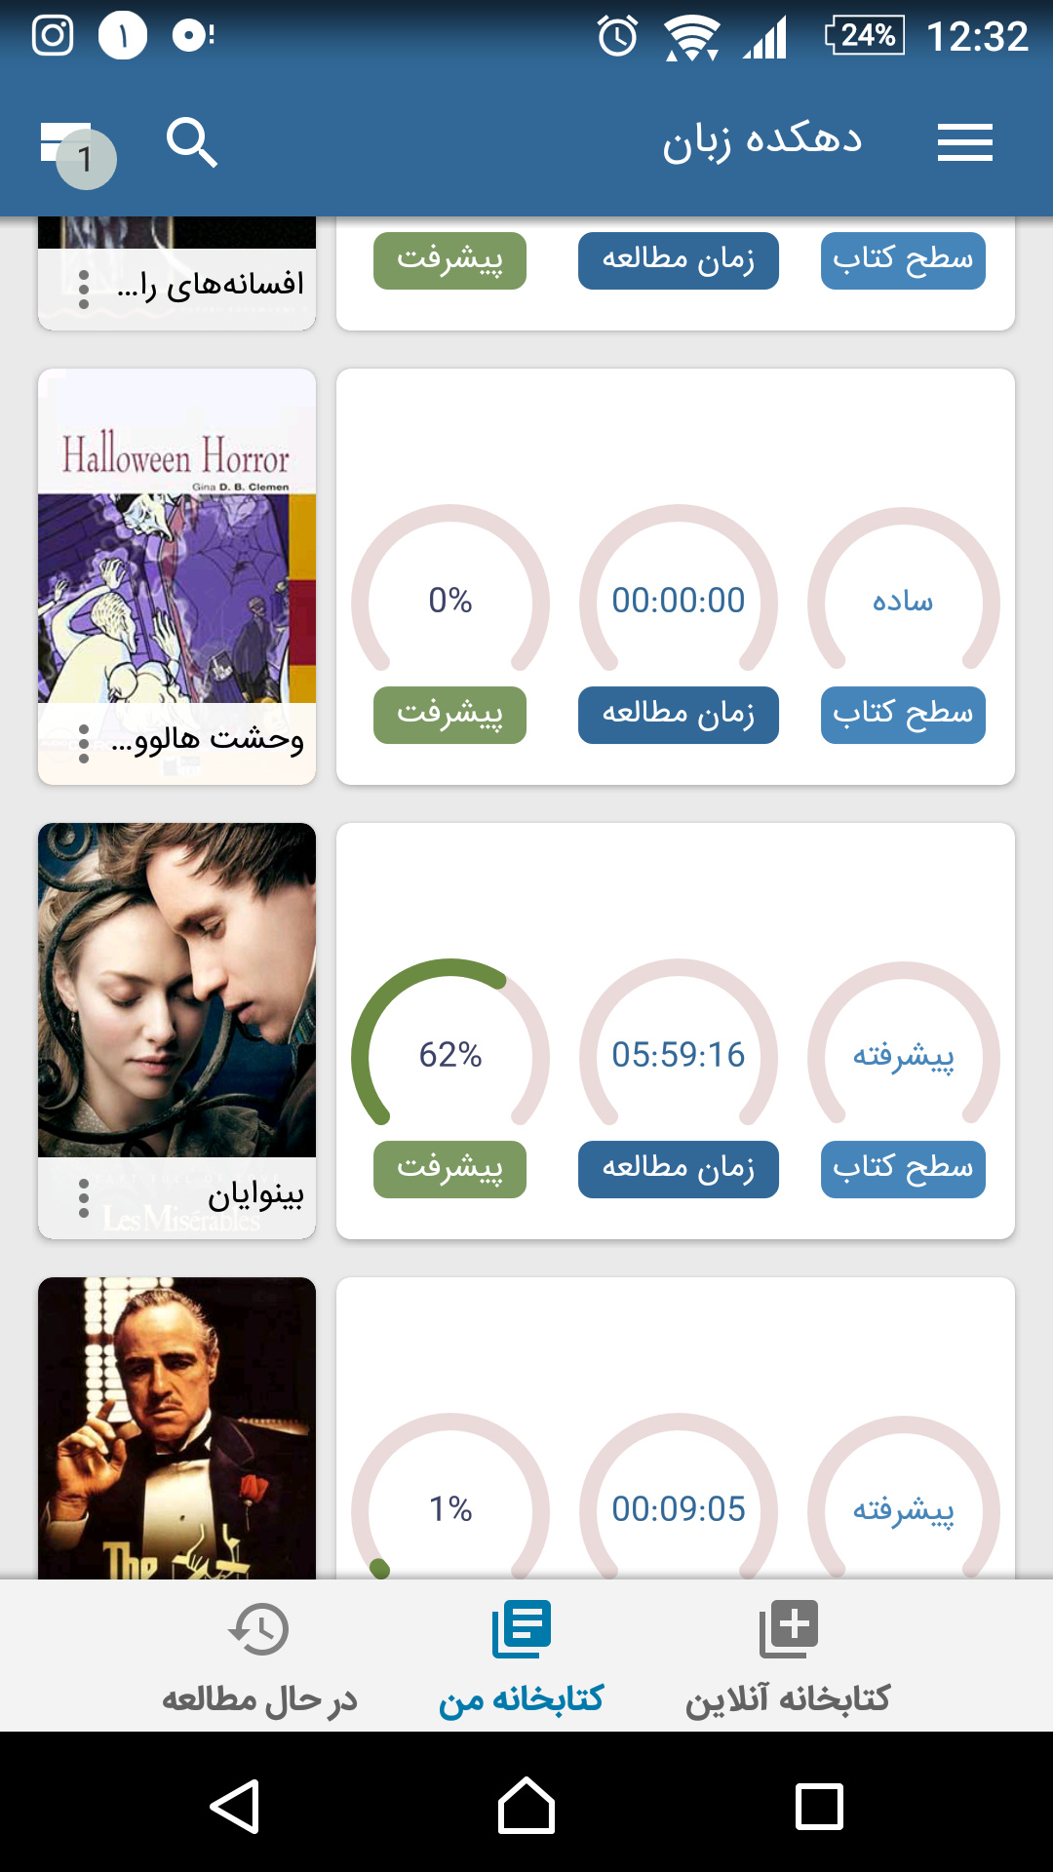Image resolution: width=1053 pixels, height=1872 pixels.
Task: Click زمان مطالعه button under 05:59:16
Action: point(679,1169)
